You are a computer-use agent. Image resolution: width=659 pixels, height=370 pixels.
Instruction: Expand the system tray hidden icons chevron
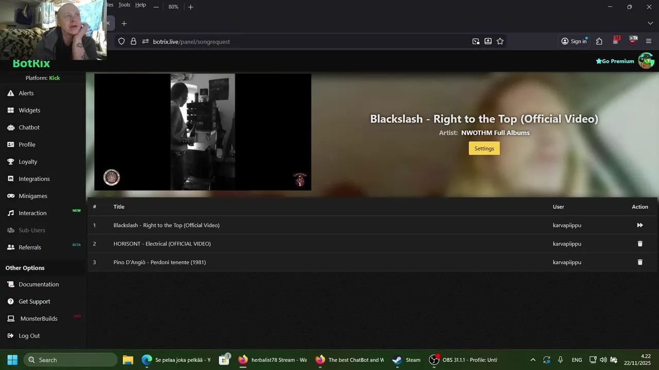click(533, 360)
